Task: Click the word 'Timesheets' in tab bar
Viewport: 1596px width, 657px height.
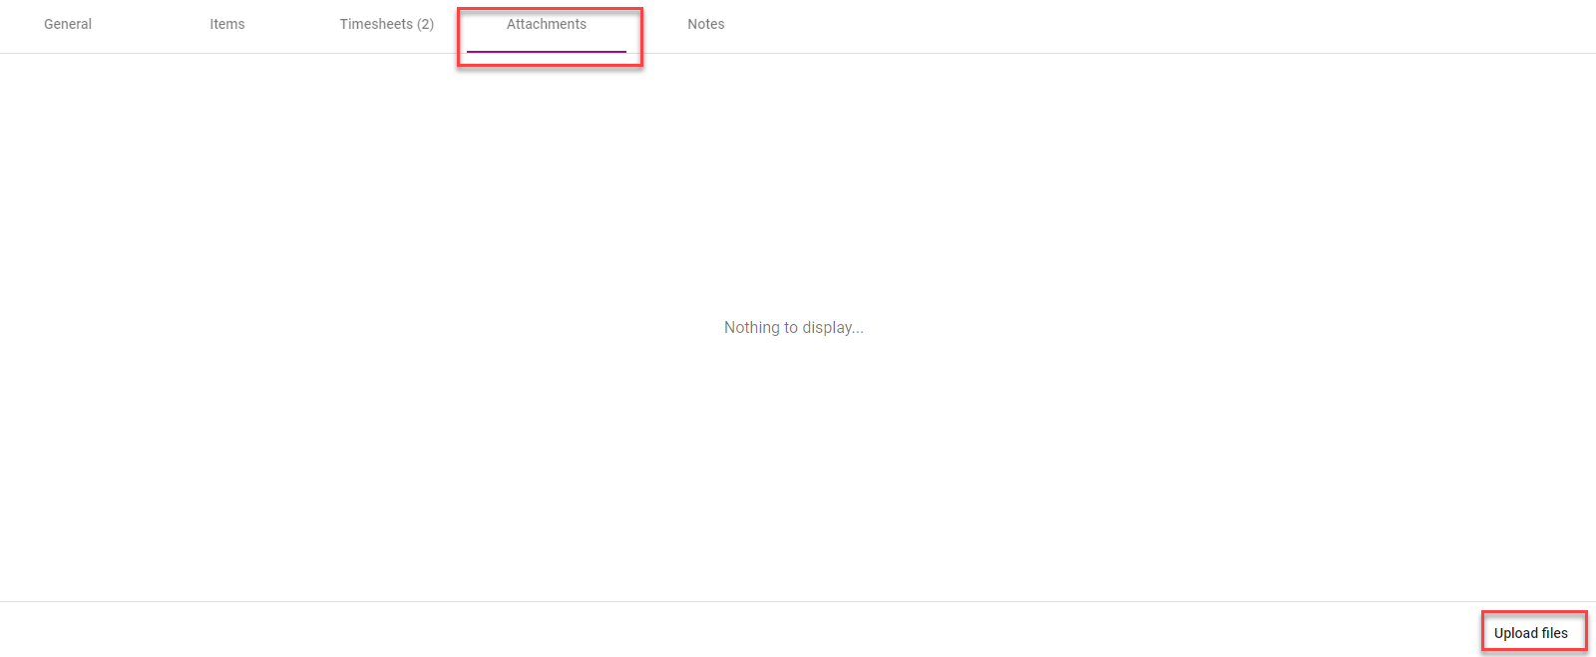Action: tap(375, 24)
